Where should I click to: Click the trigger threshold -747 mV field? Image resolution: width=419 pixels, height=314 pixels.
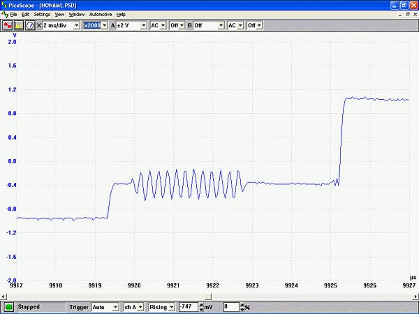pos(189,307)
